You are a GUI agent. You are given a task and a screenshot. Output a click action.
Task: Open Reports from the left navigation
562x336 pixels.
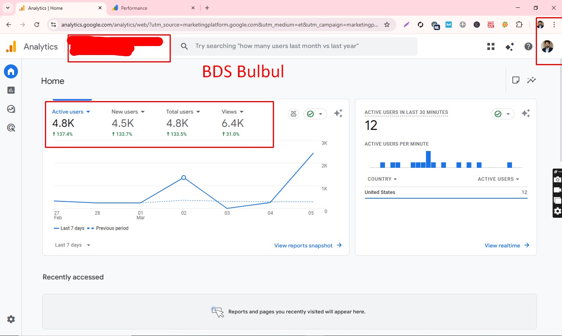coord(11,90)
